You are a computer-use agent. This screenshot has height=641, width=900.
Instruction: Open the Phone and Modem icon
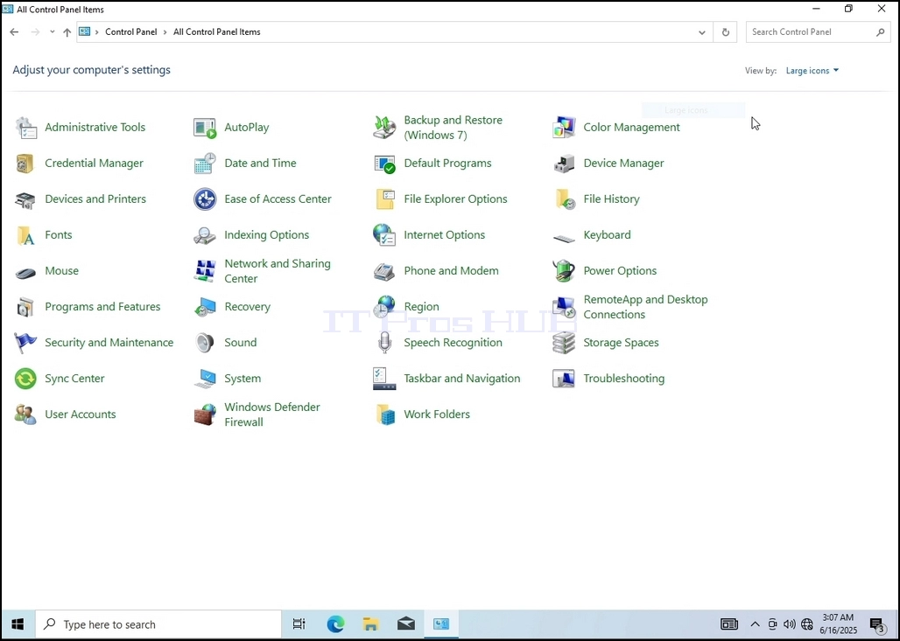tap(384, 271)
